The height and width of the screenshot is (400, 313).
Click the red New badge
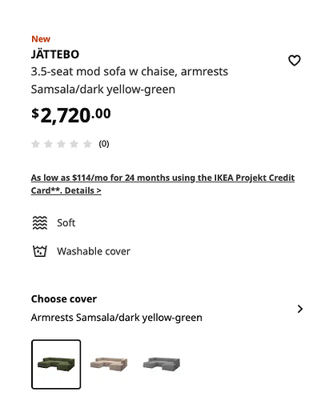tap(41, 39)
